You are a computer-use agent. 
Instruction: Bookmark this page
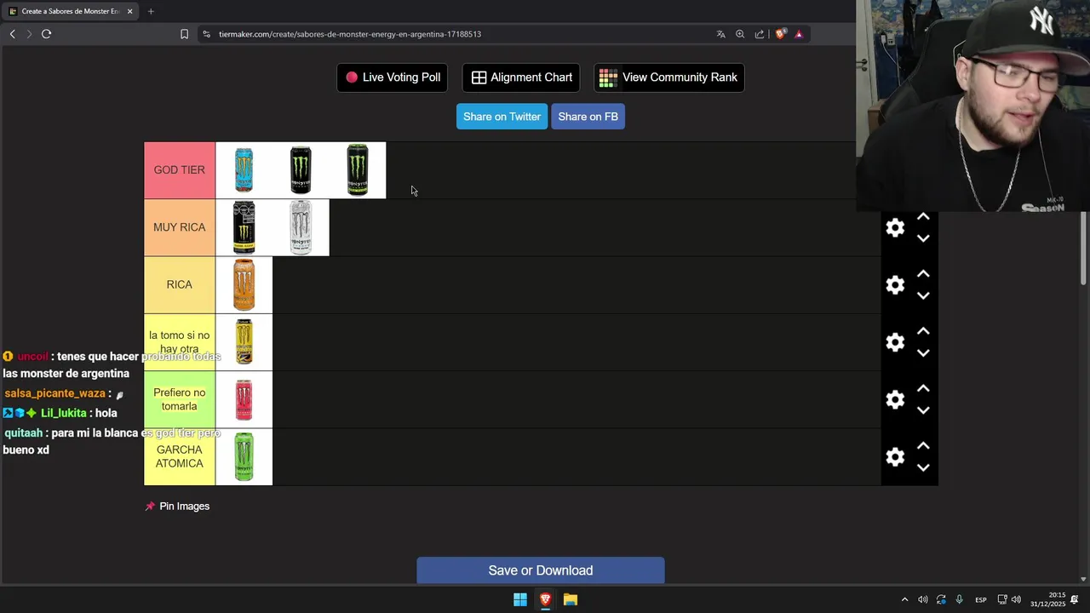[184, 34]
